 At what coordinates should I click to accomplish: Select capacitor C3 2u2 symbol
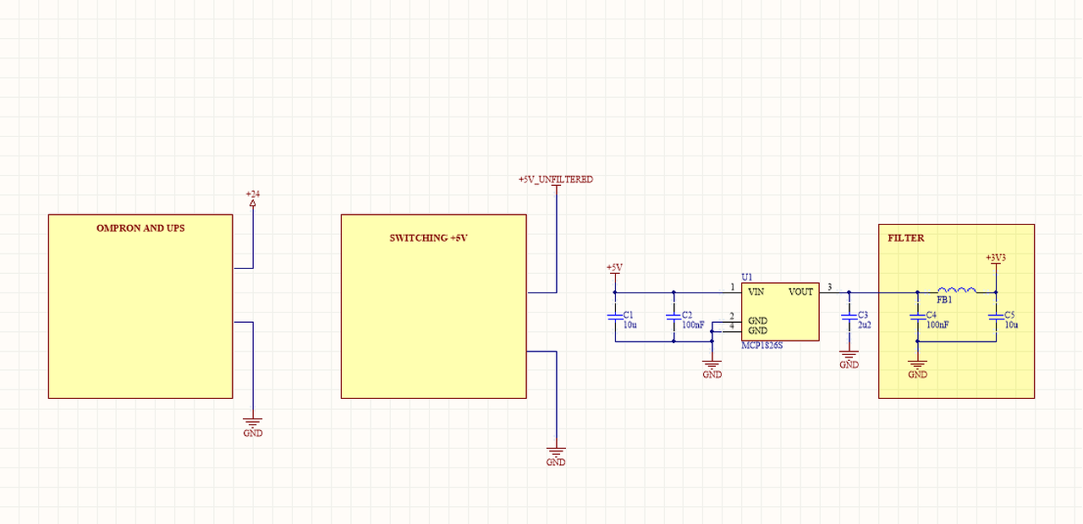click(x=849, y=317)
